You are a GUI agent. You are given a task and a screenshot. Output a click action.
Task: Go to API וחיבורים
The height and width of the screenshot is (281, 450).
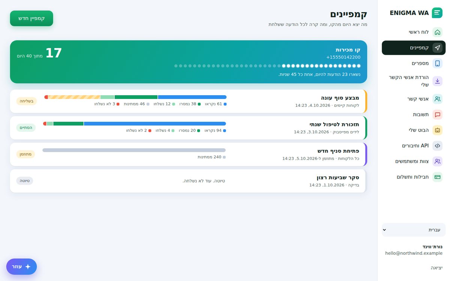pyautogui.click(x=414, y=145)
